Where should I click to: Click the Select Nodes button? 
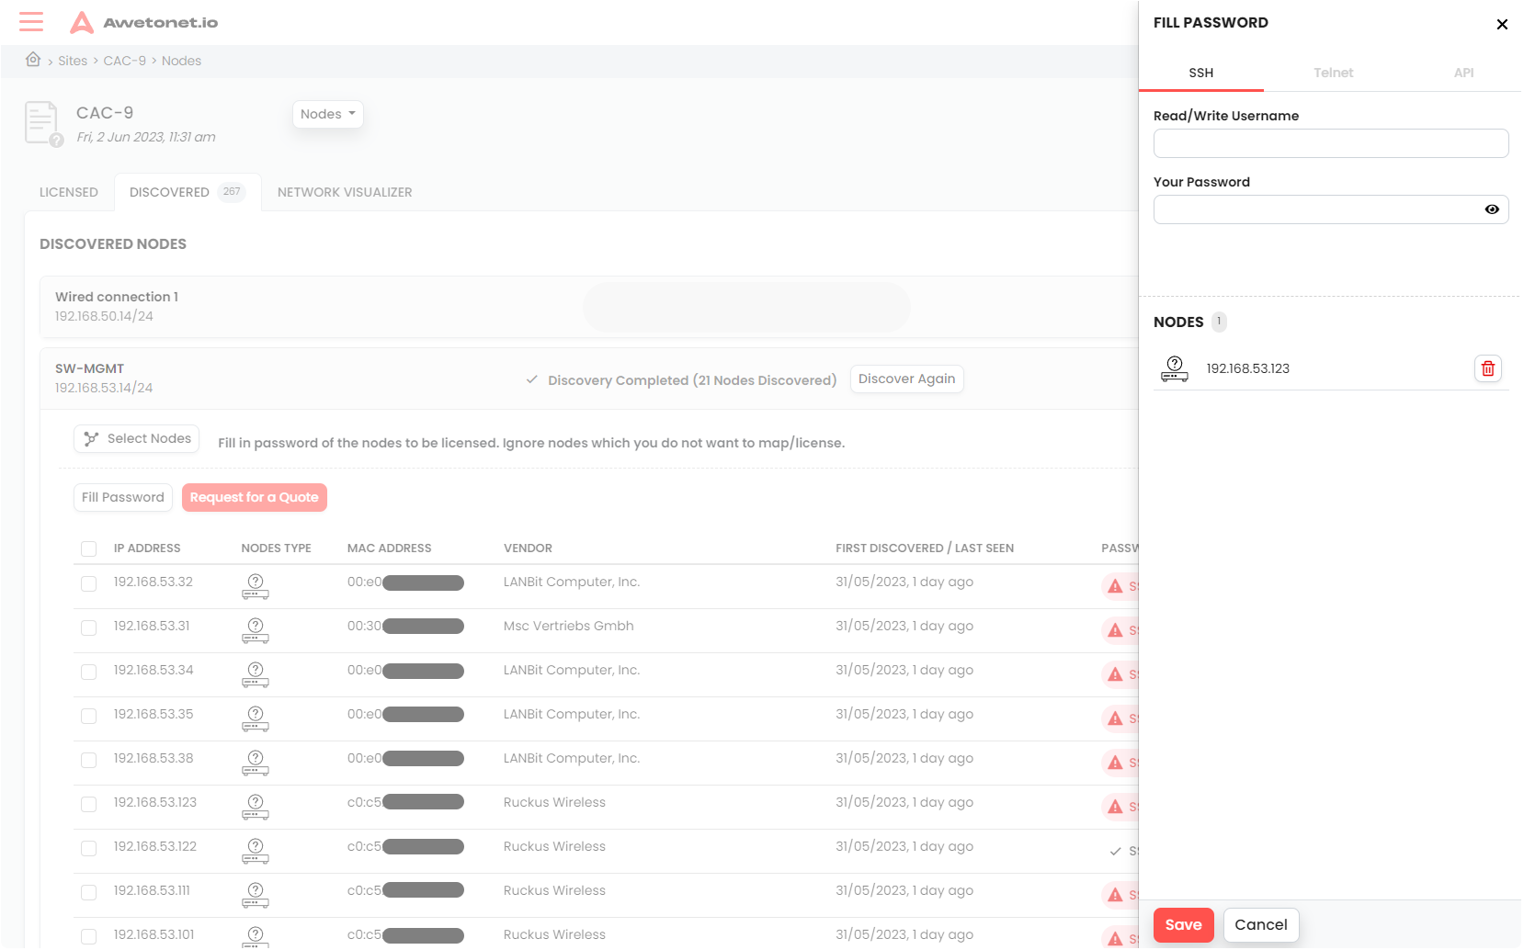[137, 439]
